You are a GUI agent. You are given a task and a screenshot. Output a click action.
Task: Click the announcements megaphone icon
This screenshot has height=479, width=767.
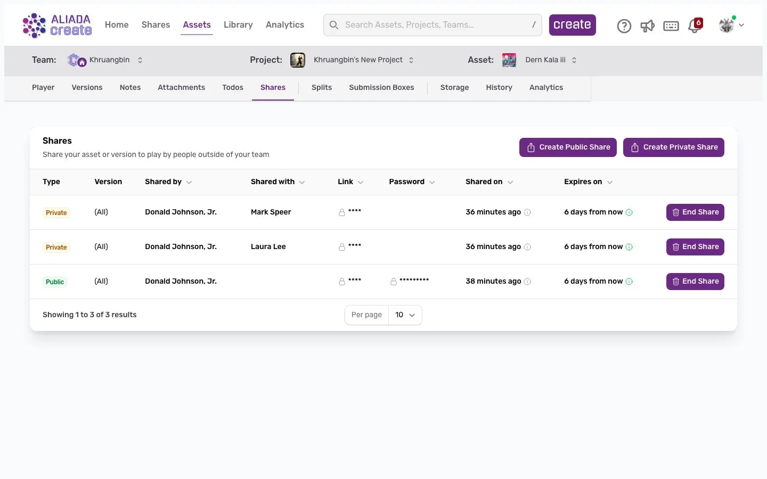point(647,26)
